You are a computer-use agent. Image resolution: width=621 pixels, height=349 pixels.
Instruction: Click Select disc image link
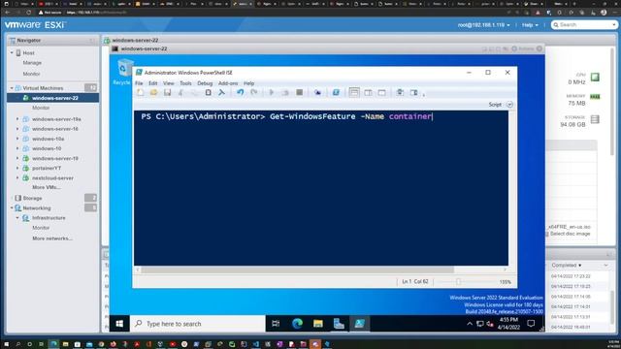[x=570, y=234]
